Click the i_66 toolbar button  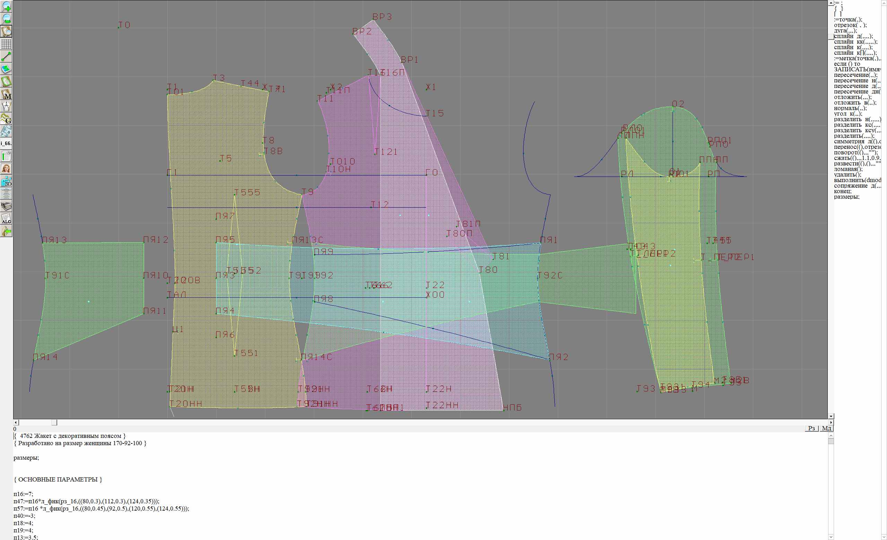(x=6, y=143)
